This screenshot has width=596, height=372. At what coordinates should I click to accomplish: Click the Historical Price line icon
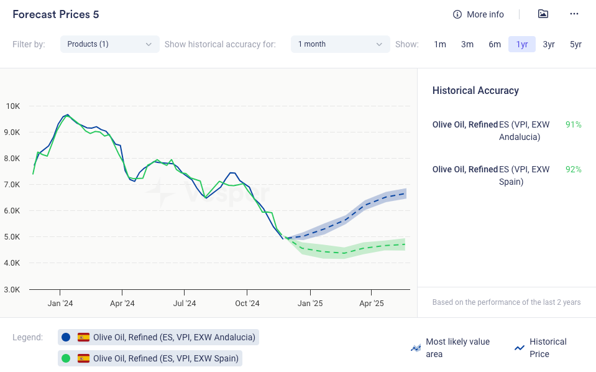point(520,348)
